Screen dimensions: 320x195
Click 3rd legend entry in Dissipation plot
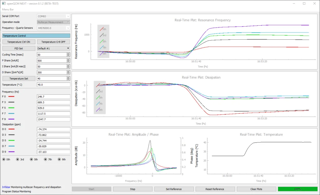[99, 91]
